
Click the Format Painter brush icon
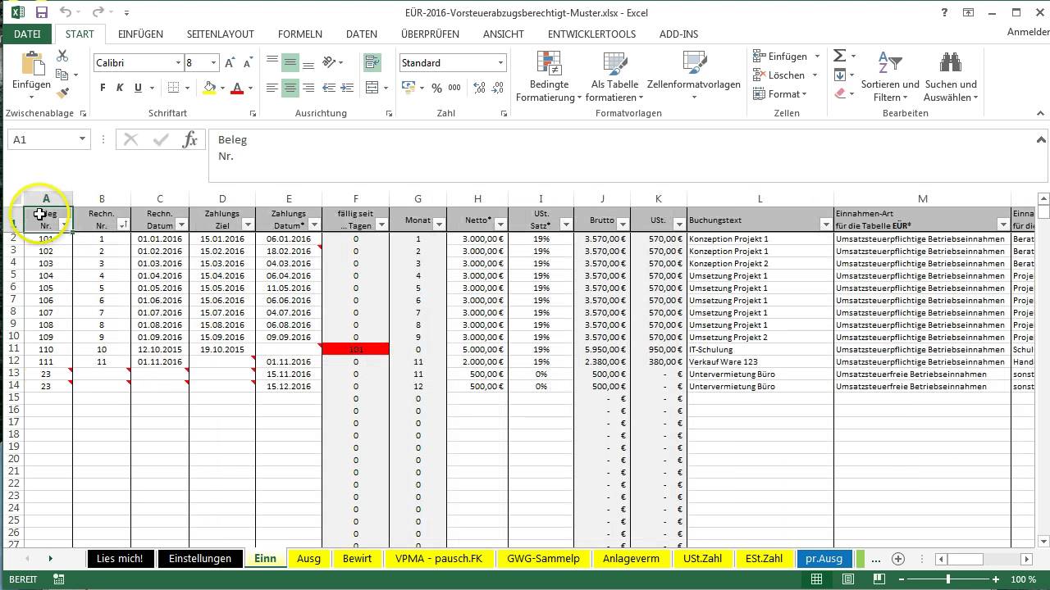[x=62, y=93]
